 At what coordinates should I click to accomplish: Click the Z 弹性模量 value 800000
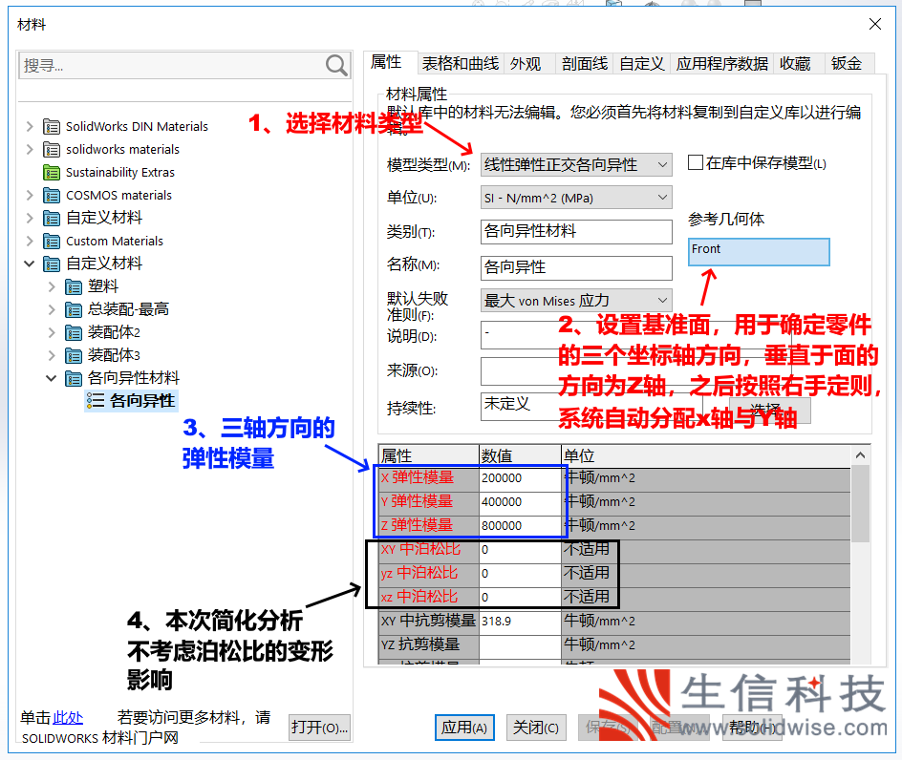click(520, 525)
